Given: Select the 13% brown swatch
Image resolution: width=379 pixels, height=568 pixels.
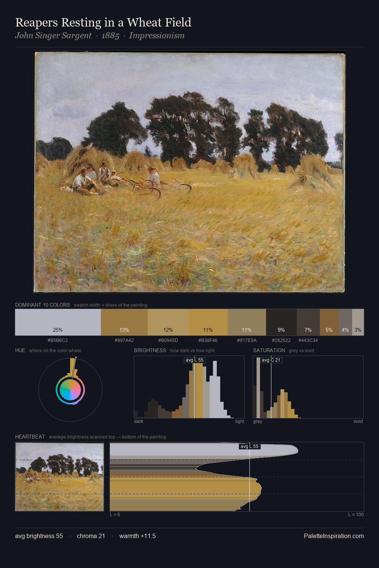Looking at the screenshot, I should 124,322.
